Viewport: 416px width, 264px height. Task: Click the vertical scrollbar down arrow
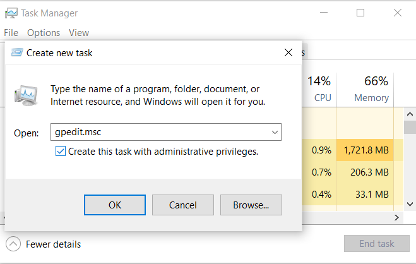tap(410, 204)
